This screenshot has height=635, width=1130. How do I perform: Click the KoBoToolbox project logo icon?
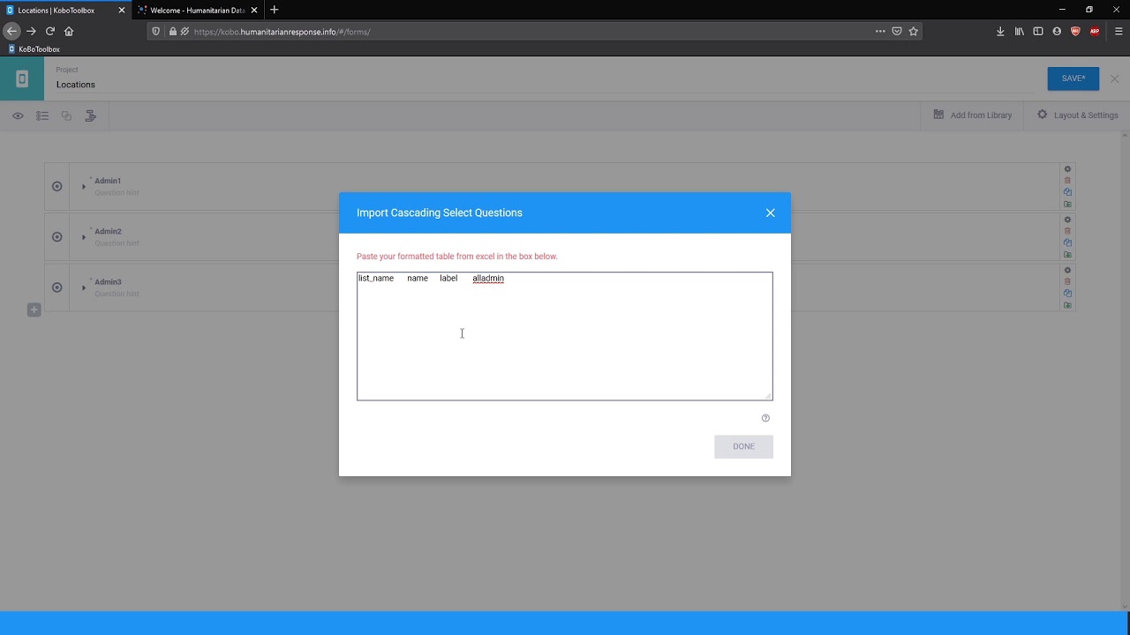point(22,79)
